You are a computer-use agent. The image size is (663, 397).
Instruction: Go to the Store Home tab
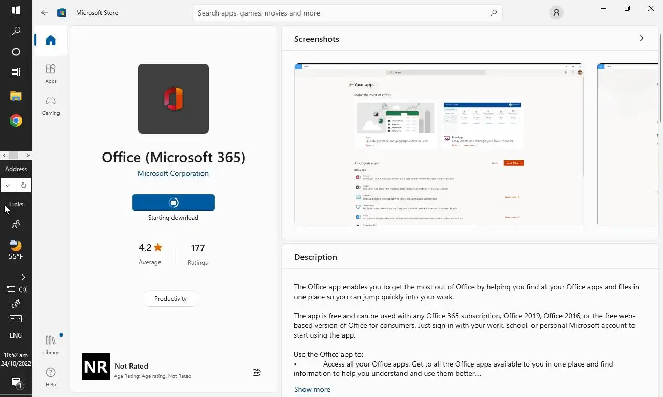(x=51, y=40)
